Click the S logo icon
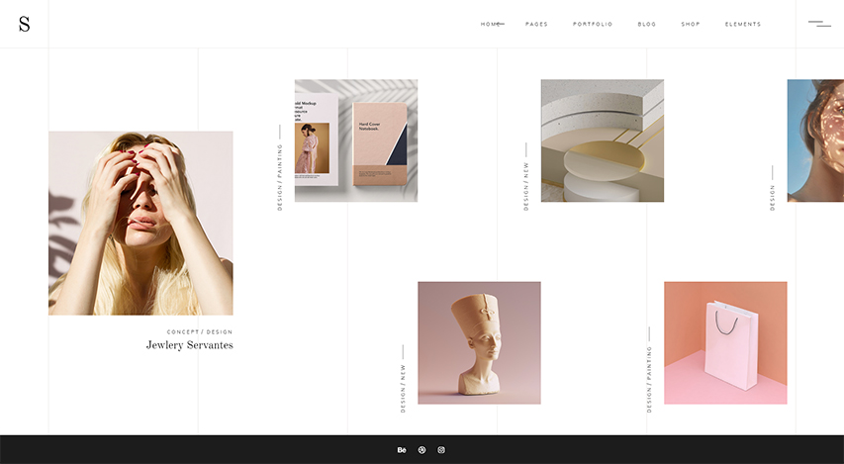 pos(24,24)
